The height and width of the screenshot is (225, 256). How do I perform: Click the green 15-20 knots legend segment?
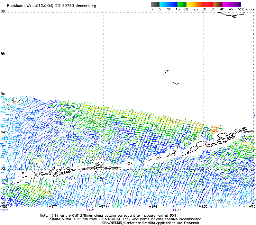182,4
